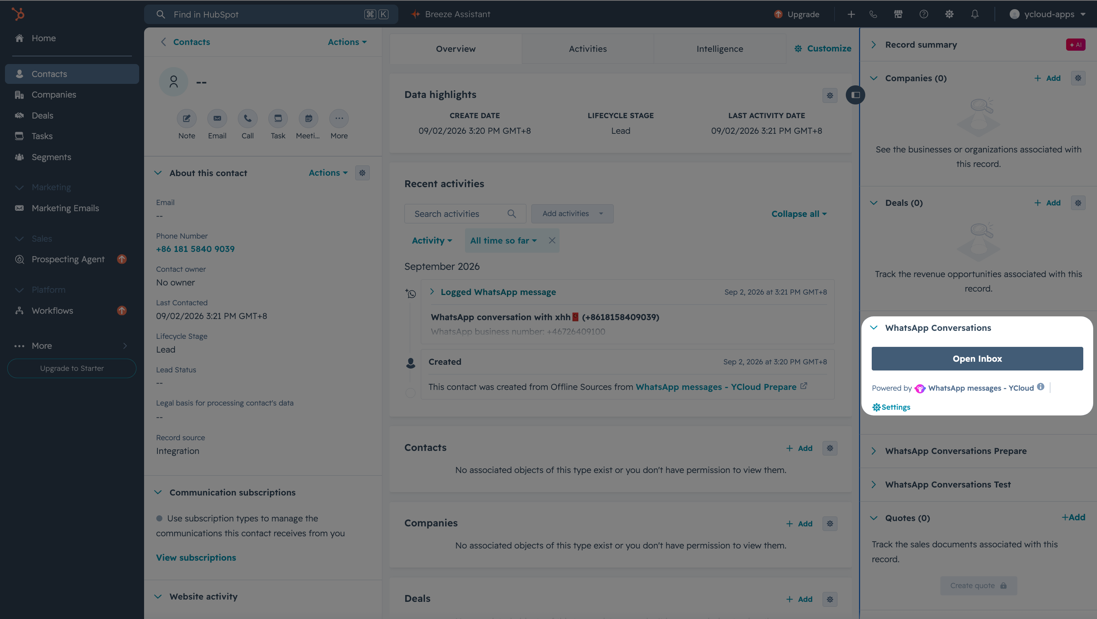Click the Upgrade to Starter button
1097x619 pixels.
click(72, 368)
